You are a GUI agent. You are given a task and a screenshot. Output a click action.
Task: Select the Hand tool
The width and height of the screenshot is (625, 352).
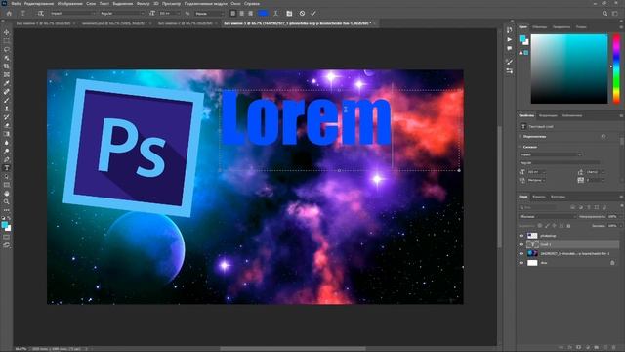coord(7,194)
